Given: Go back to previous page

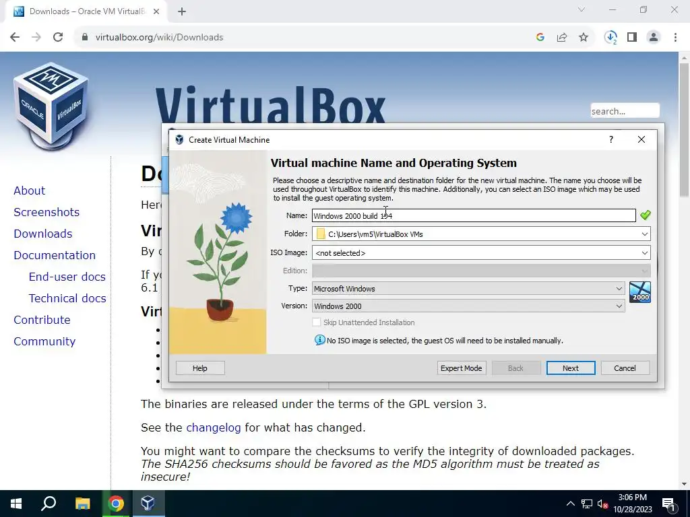Looking at the screenshot, I should [x=15, y=38].
